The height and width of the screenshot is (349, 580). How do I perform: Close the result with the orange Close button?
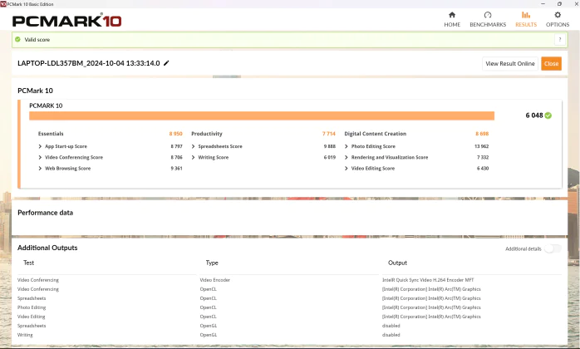[551, 63]
